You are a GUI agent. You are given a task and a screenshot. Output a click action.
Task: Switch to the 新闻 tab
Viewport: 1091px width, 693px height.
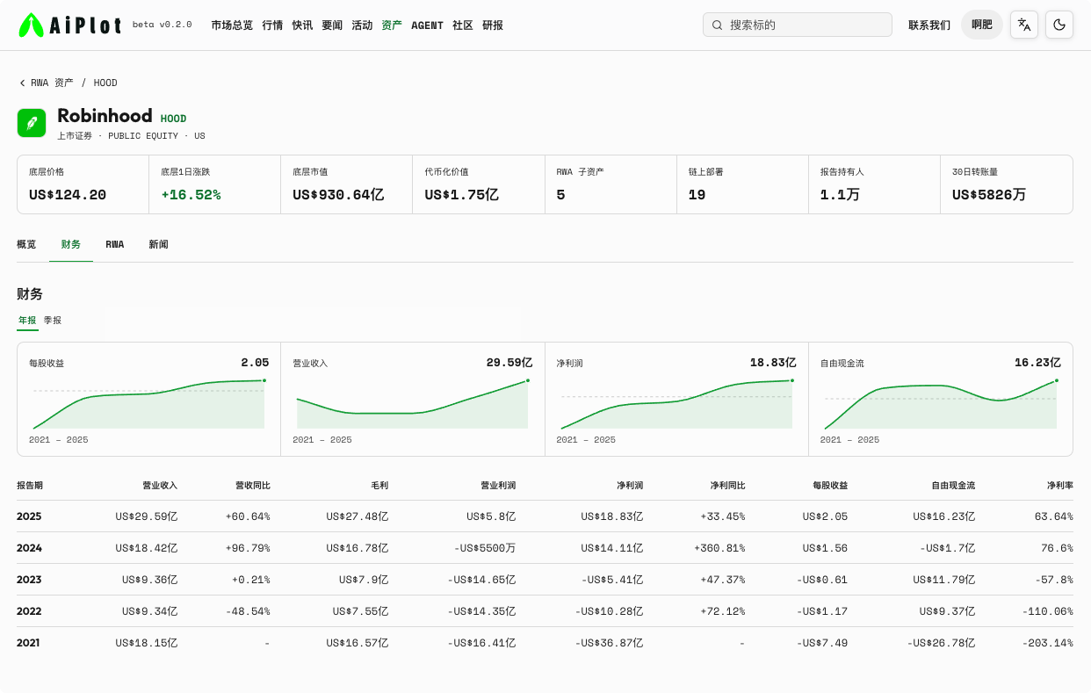[158, 244]
